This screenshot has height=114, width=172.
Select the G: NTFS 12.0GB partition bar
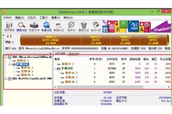96,40
